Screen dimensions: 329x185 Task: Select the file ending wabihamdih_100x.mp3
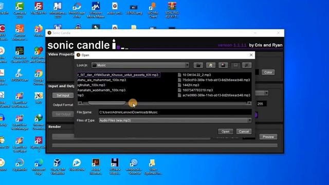[101, 90]
